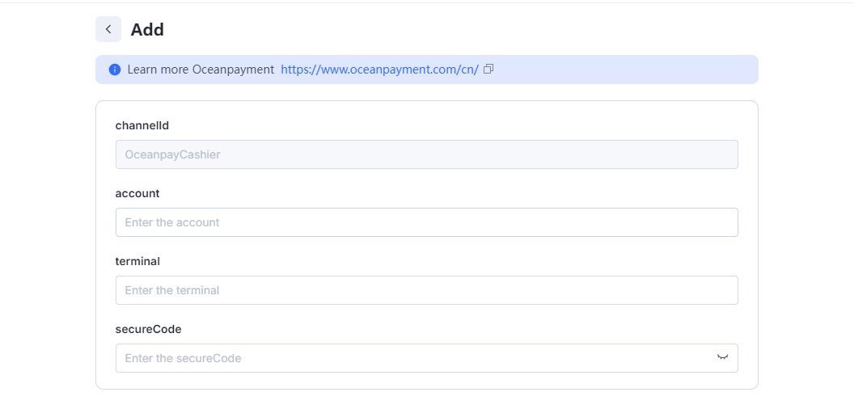Focus the account input field
854x405 pixels.
[426, 222]
